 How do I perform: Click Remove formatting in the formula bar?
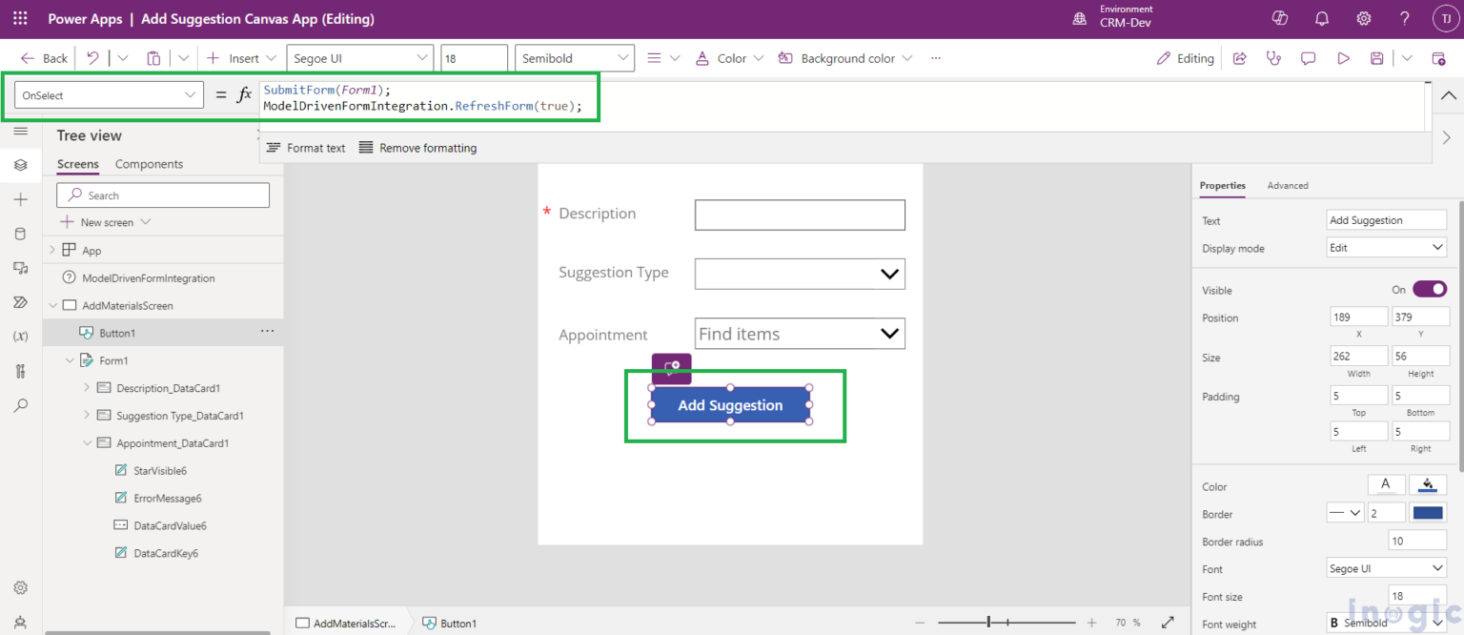[x=419, y=148]
